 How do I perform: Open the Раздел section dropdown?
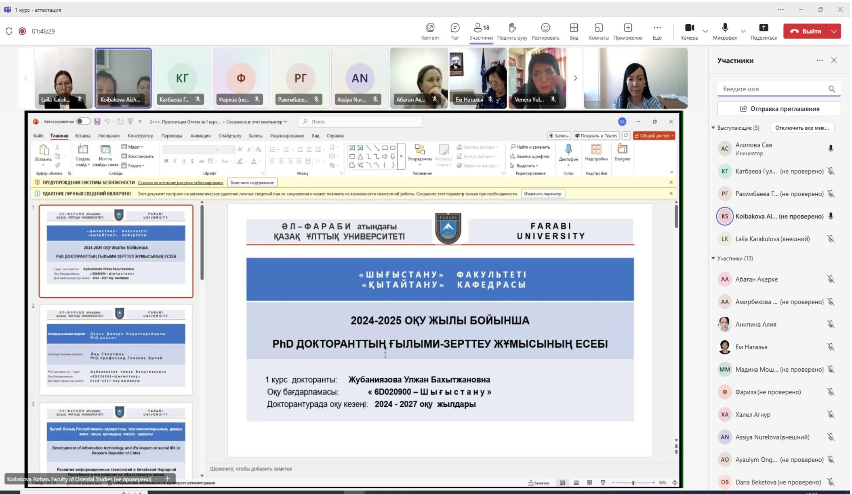coord(133,166)
